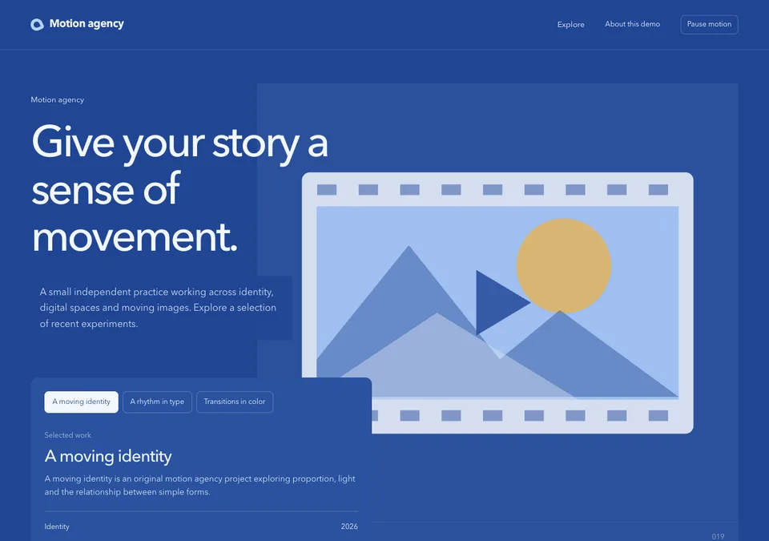Click the paragraph starting A small independent practice
The width and height of the screenshot is (769, 541).
pos(158,308)
